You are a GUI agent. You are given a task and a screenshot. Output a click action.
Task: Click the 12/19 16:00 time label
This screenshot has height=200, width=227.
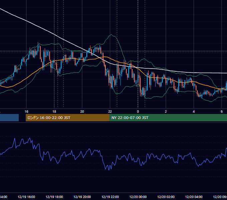[26, 197]
